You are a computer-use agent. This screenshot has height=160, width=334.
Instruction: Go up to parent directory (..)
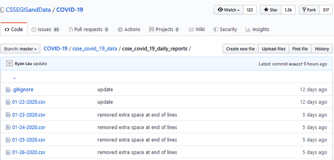(x=14, y=78)
